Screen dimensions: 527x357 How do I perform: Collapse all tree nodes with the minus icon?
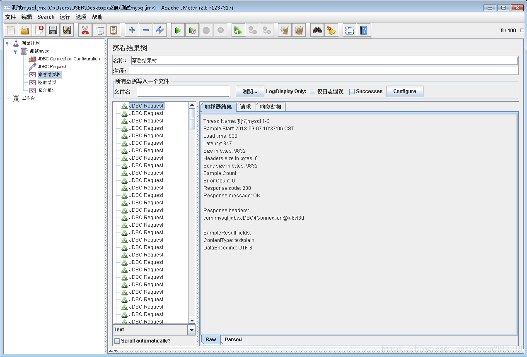pos(146,30)
